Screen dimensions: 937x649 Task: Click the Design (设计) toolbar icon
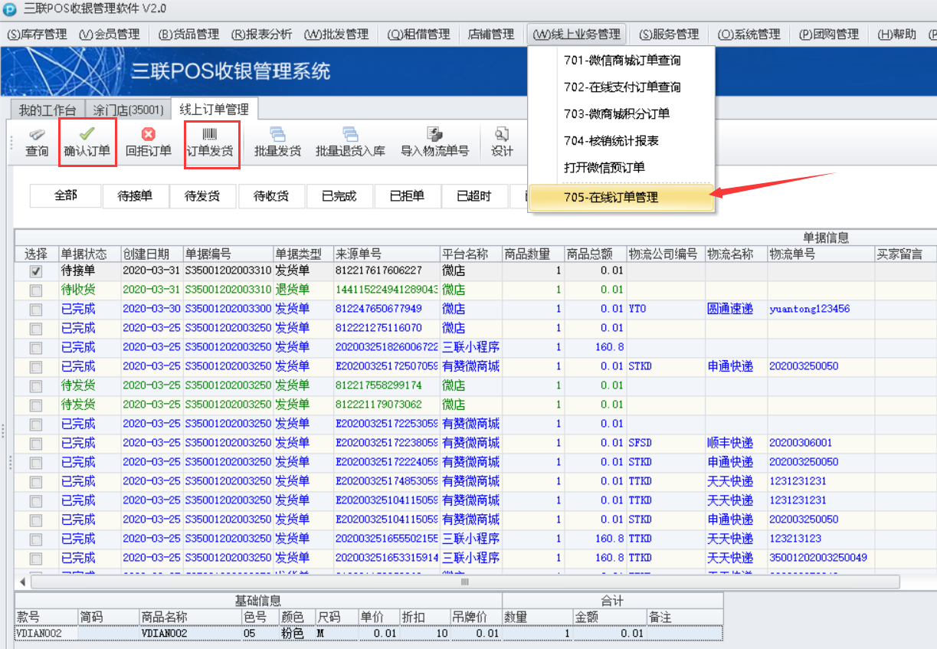pyautogui.click(x=502, y=135)
